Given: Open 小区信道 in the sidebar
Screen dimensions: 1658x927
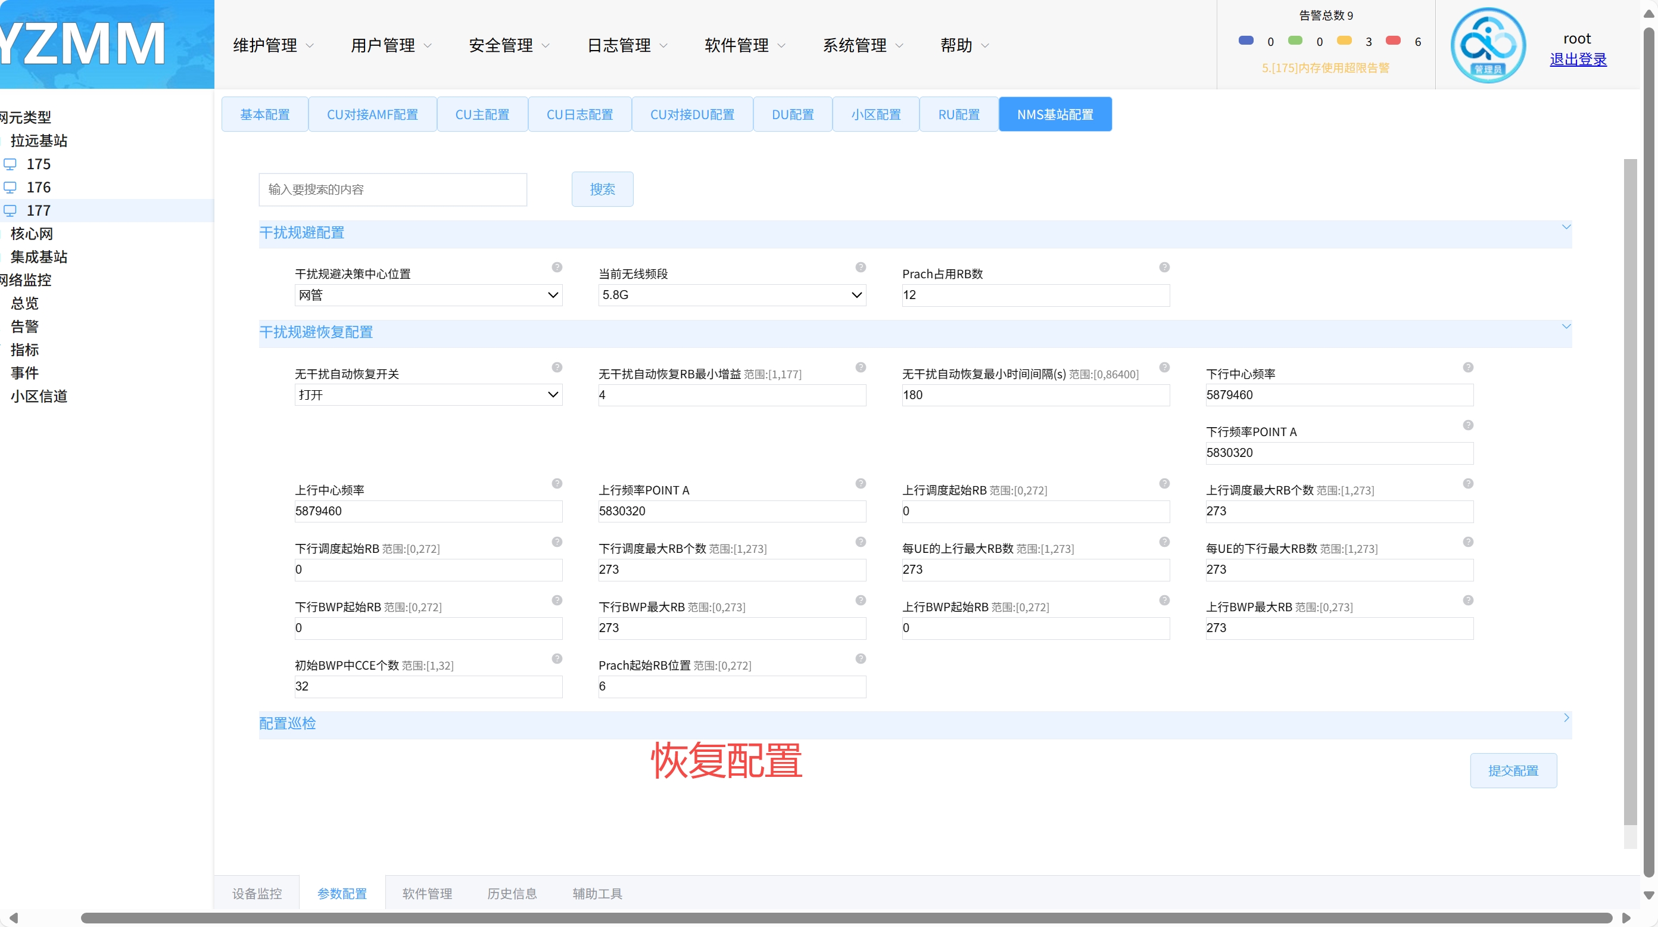Looking at the screenshot, I should tap(39, 396).
